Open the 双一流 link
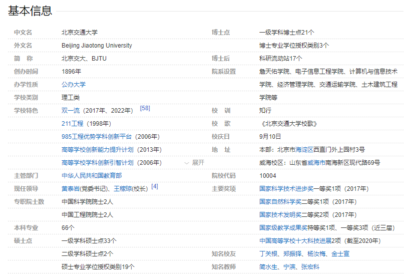410x276 pixels. click(71, 111)
